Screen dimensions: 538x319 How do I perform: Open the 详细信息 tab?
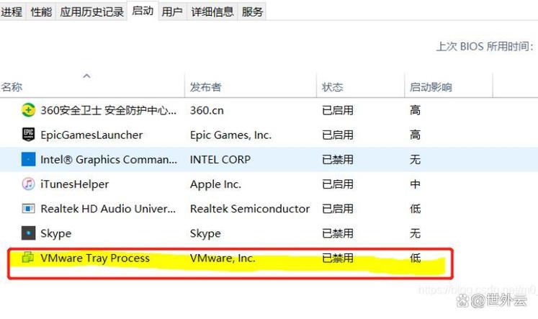coord(212,12)
